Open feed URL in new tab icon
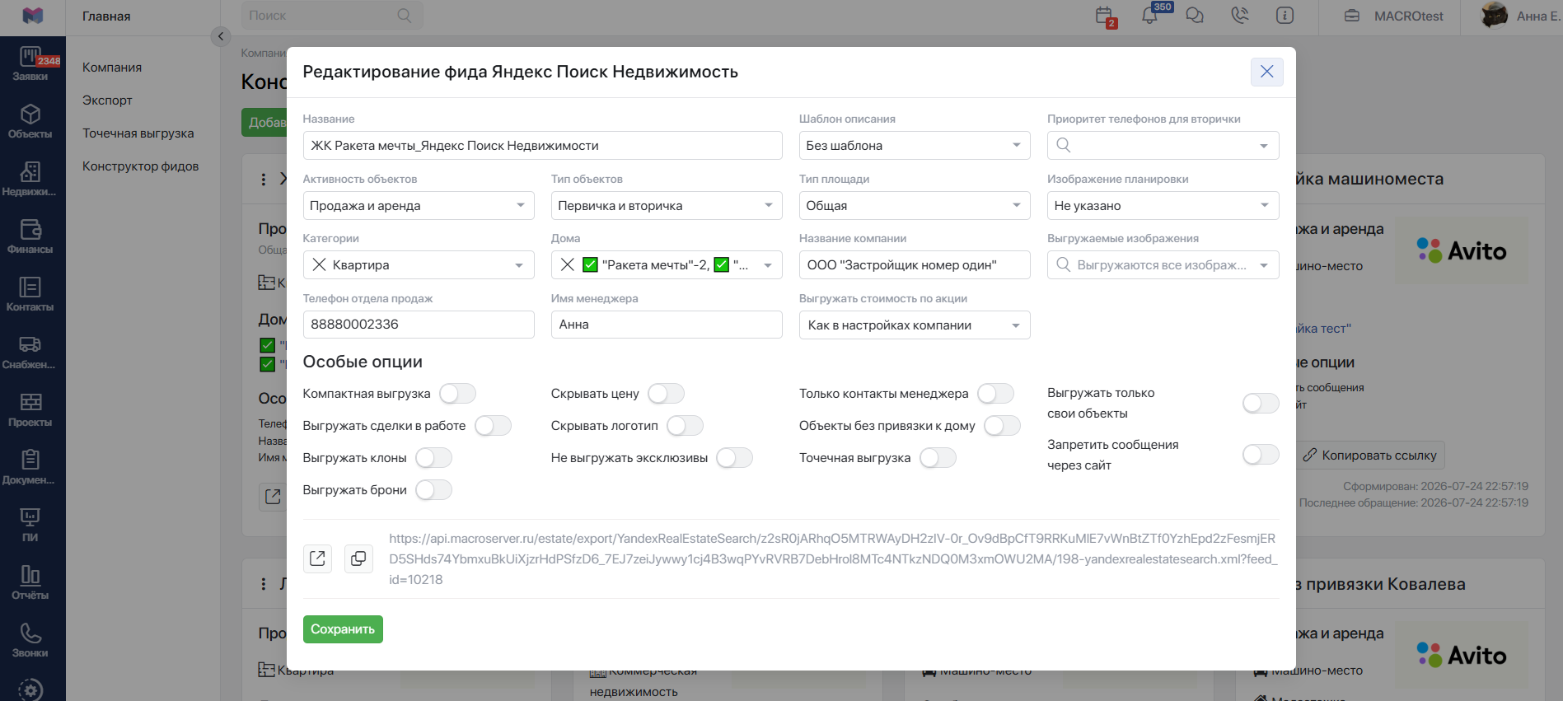The height and width of the screenshot is (701, 1563). click(317, 558)
